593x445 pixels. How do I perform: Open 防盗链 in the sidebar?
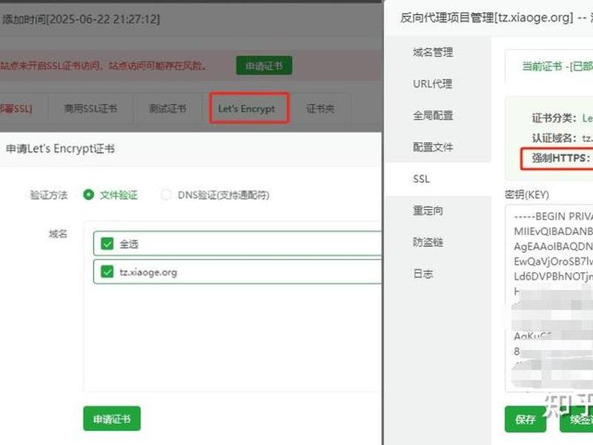(428, 243)
